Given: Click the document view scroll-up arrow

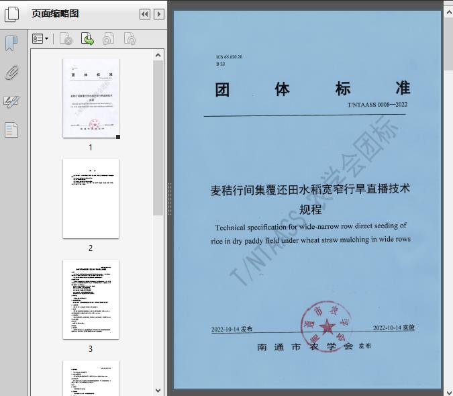Looking at the screenshot, I should point(449,12).
